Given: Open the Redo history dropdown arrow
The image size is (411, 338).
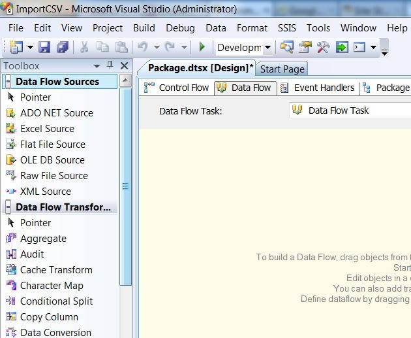Looking at the screenshot, I should 184,48.
